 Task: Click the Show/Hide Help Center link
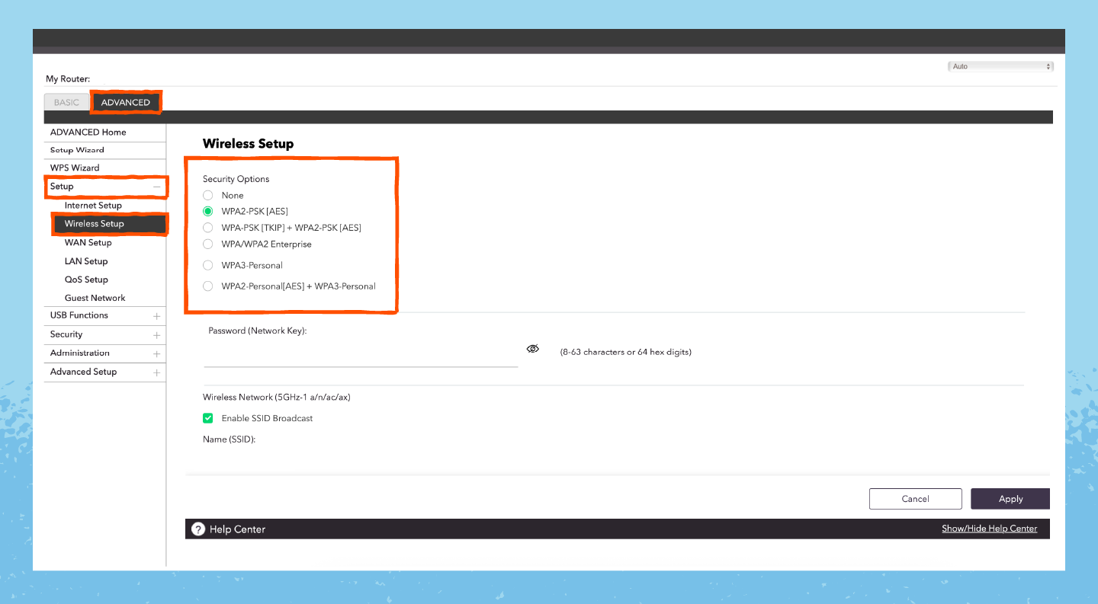tap(989, 529)
